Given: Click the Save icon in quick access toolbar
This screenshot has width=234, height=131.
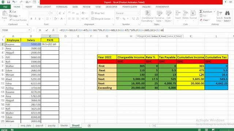Looking at the screenshot, I should (8, 2).
